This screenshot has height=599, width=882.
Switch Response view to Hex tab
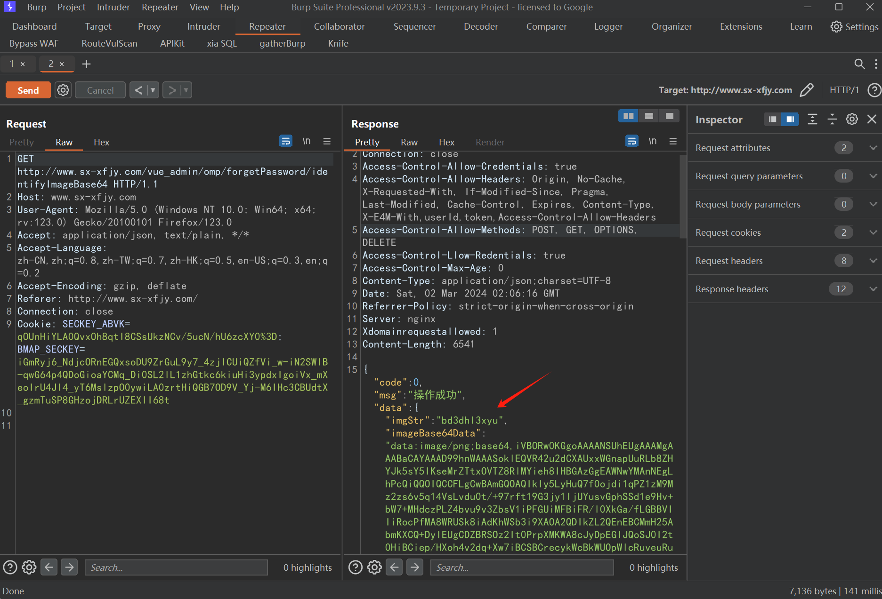(446, 142)
